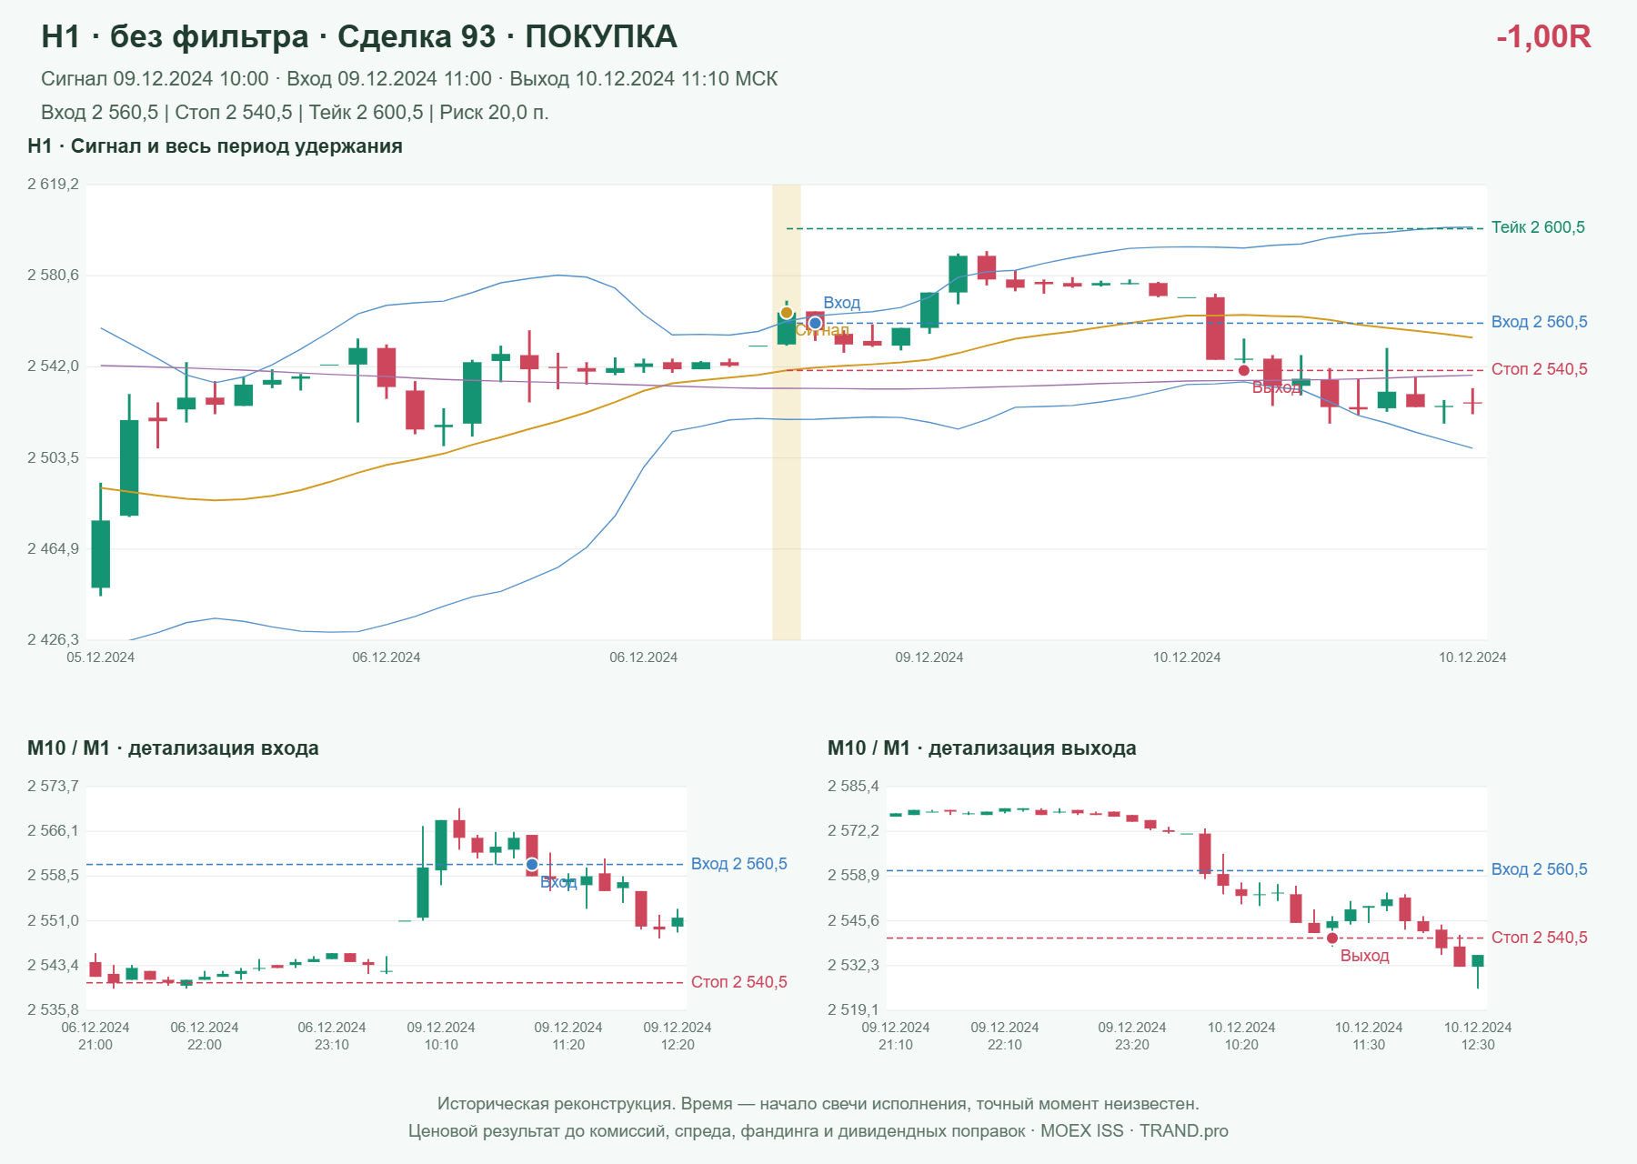1637x1164 pixels.
Task: Click the '09.12.2024 10:10' time label
Action: [x=441, y=1036]
